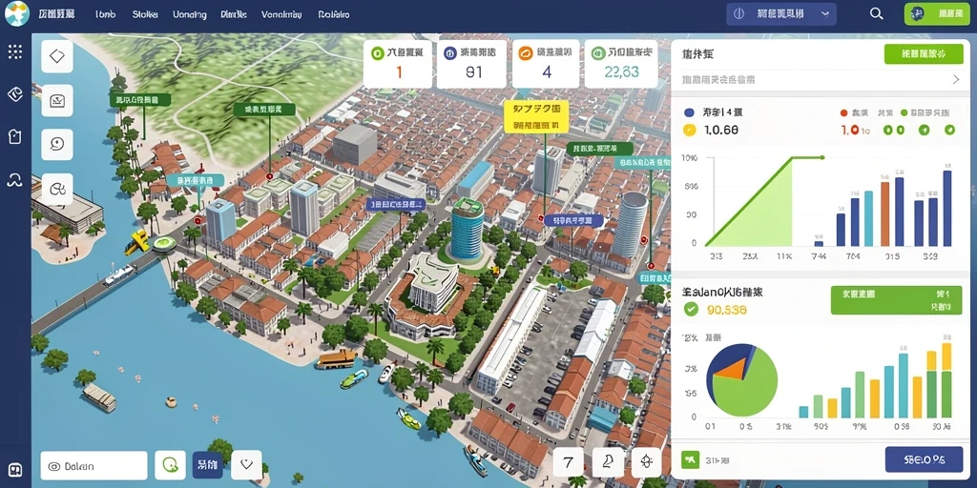
Task: Open the app grid icon in left sidebar
Action: click(15, 51)
